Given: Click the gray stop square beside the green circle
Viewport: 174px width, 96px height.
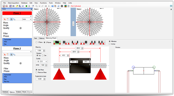Looking at the screenshot, I should click(x=29, y=6).
